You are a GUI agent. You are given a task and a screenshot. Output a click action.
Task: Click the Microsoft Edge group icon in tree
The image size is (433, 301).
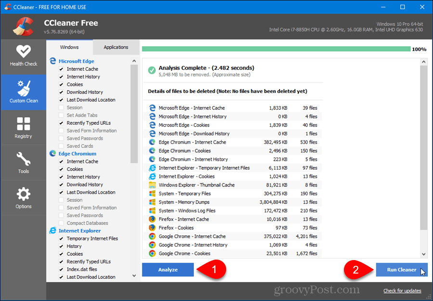coord(53,61)
